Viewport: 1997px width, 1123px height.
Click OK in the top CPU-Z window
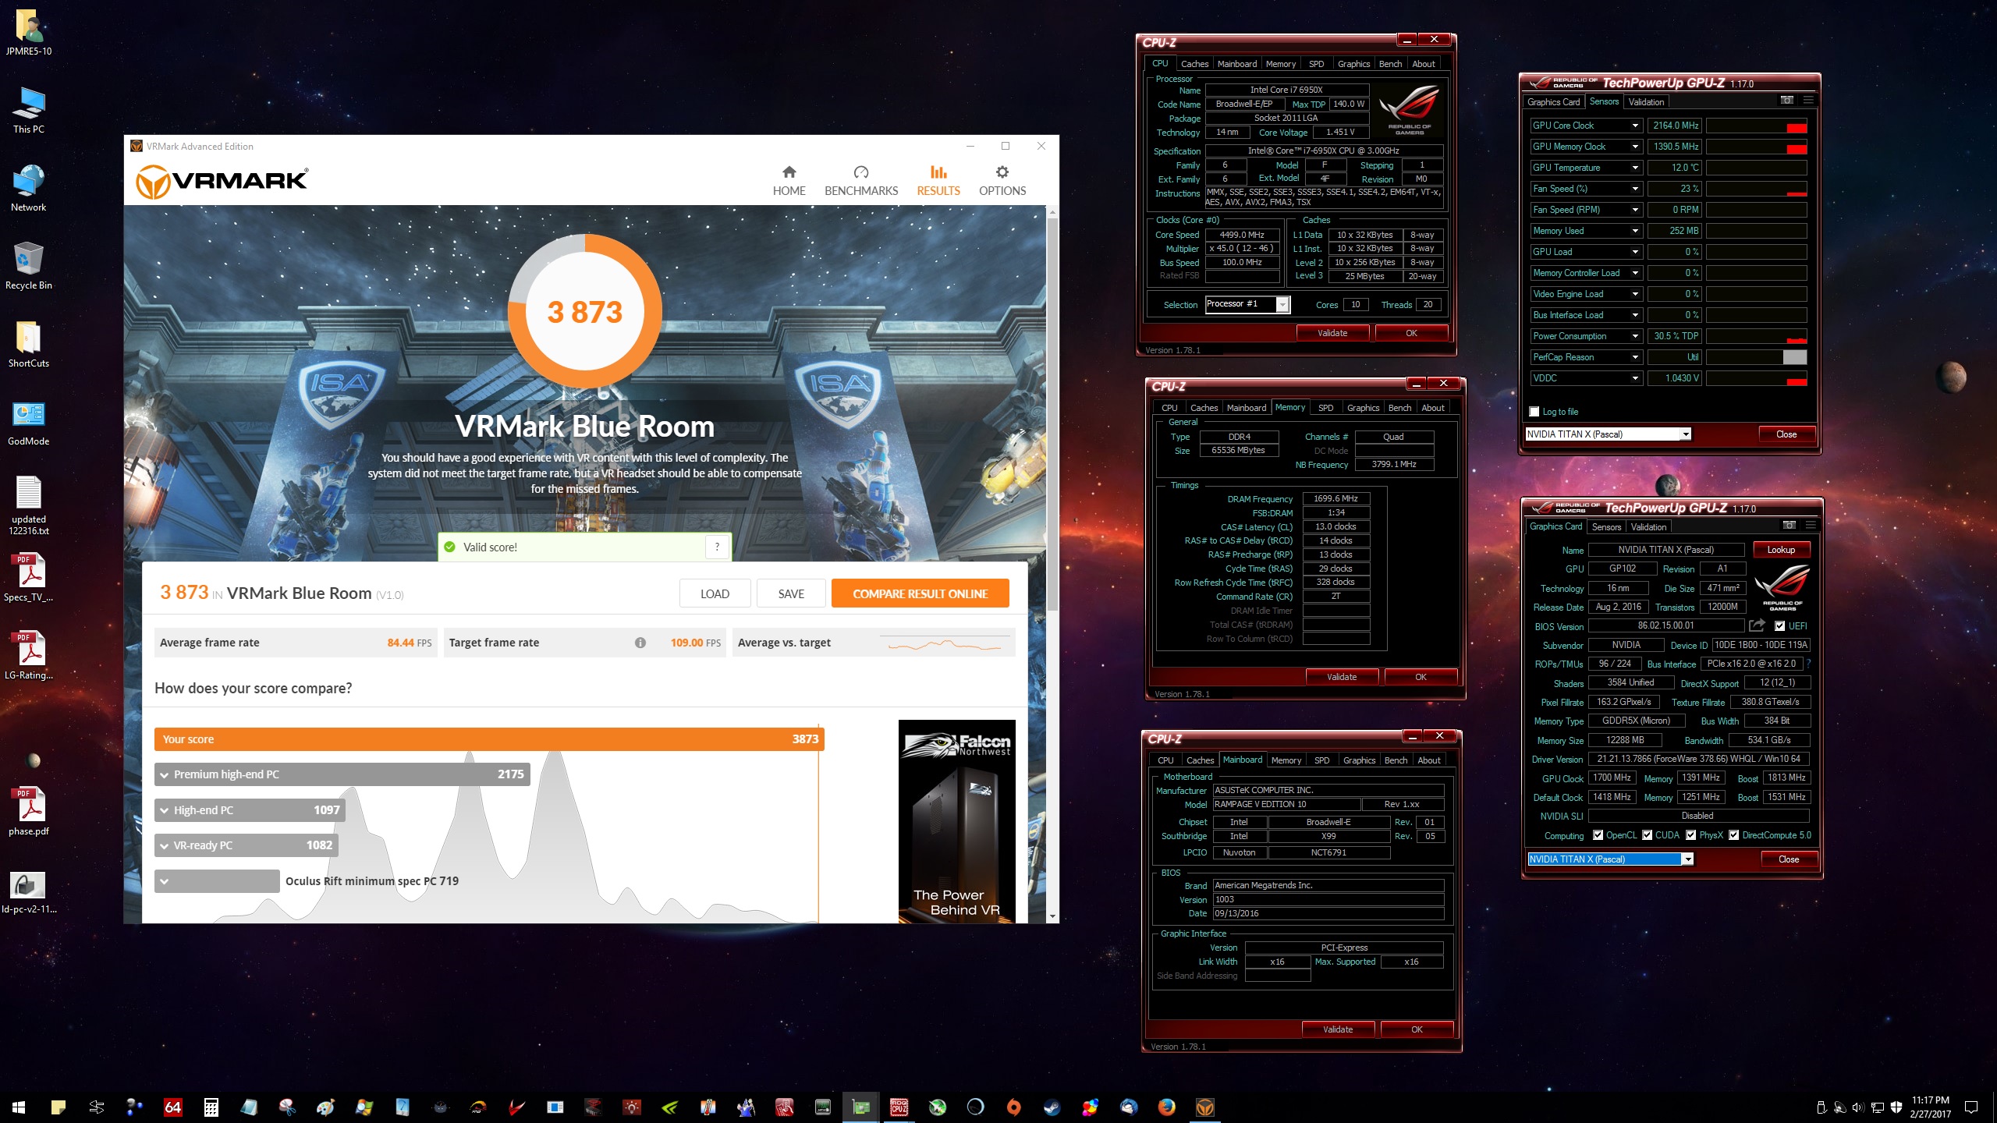pyautogui.click(x=1411, y=333)
